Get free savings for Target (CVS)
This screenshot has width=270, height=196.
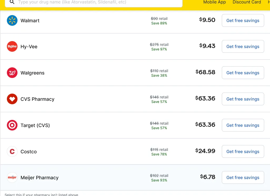point(243,125)
